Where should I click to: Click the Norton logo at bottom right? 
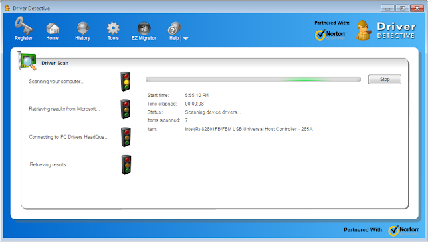pos(403,230)
